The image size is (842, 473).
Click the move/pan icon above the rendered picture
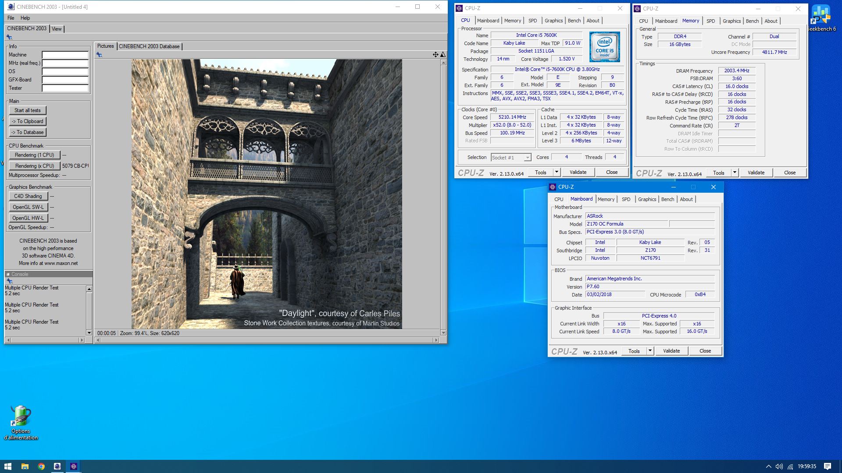pos(435,55)
